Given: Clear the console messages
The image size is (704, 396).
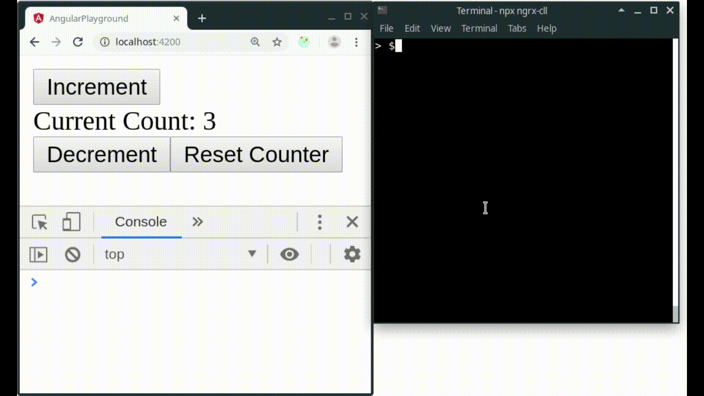Looking at the screenshot, I should tap(73, 254).
